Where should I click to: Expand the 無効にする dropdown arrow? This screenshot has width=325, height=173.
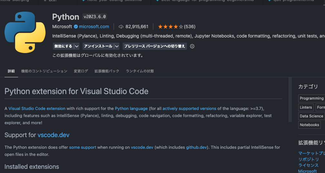tap(77, 46)
